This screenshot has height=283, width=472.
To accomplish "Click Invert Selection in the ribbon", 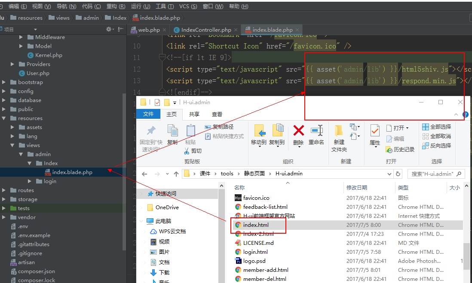I will [x=436, y=146].
